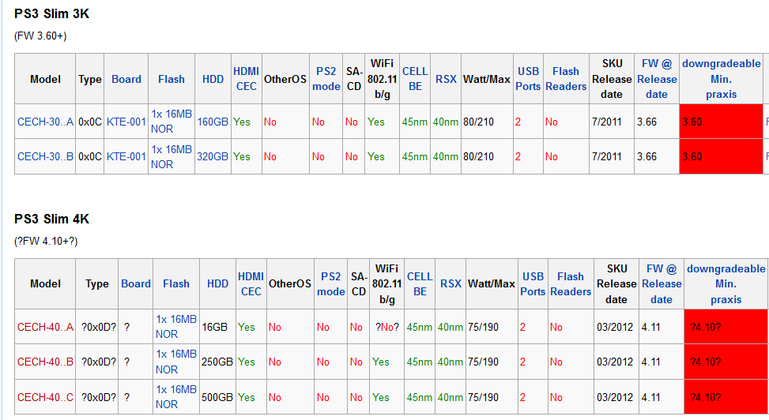Open the CECH-40..B red link
The height and width of the screenshot is (420, 769).
coord(45,362)
